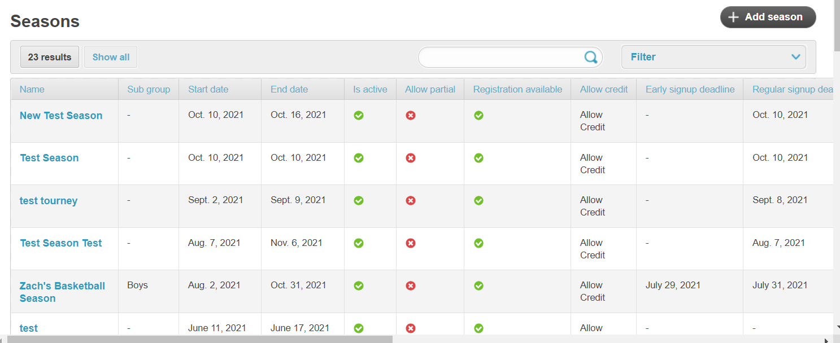
Task: Click red Allow partial X for Test Season Test
Action: point(411,243)
